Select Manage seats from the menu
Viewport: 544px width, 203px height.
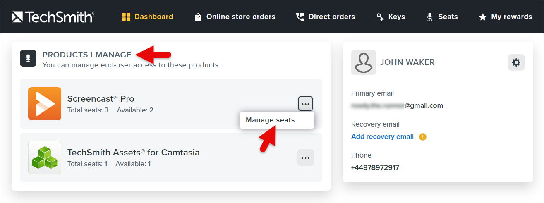click(270, 120)
